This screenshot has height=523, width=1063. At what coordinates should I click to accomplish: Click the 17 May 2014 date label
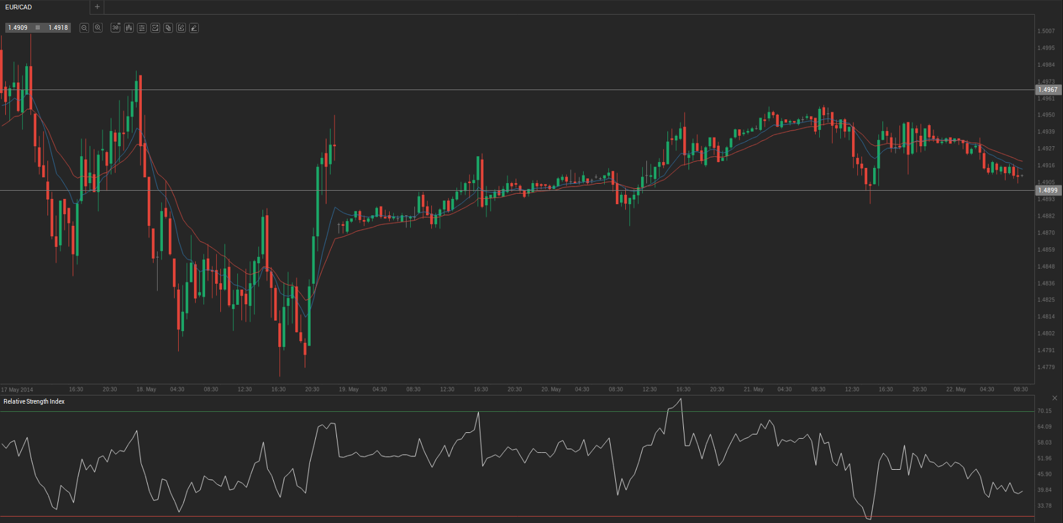coord(17,390)
